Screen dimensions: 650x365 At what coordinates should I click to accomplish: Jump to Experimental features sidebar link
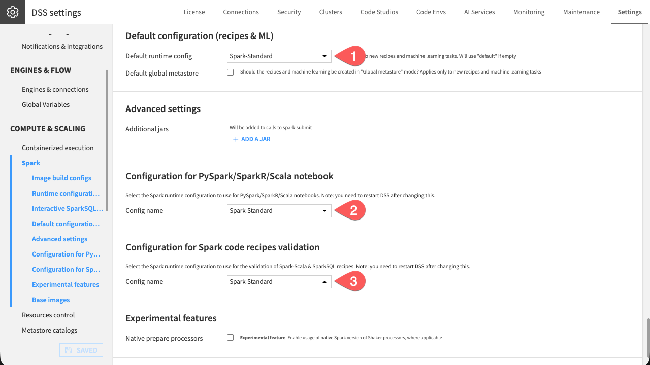coord(66,284)
